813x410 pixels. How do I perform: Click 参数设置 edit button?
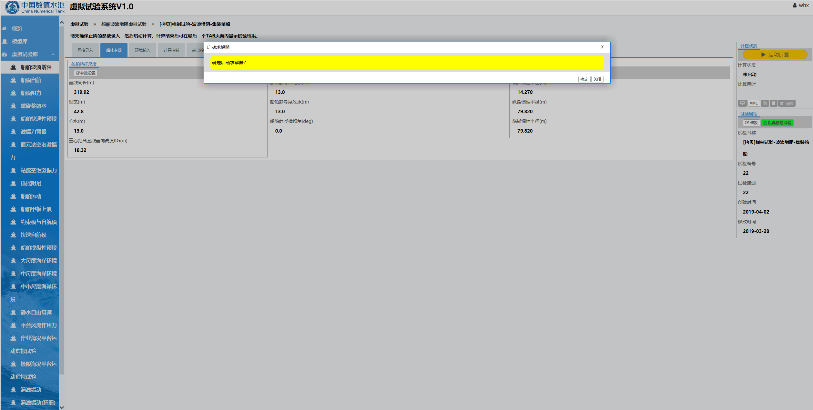[x=86, y=73]
